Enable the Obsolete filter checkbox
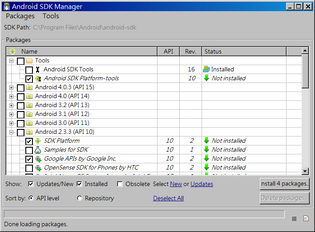 [120, 184]
